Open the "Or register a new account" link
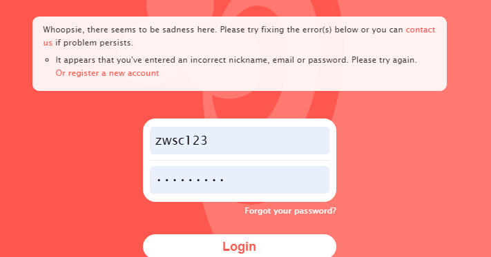Viewport: 491px width, 257px height. (107, 73)
